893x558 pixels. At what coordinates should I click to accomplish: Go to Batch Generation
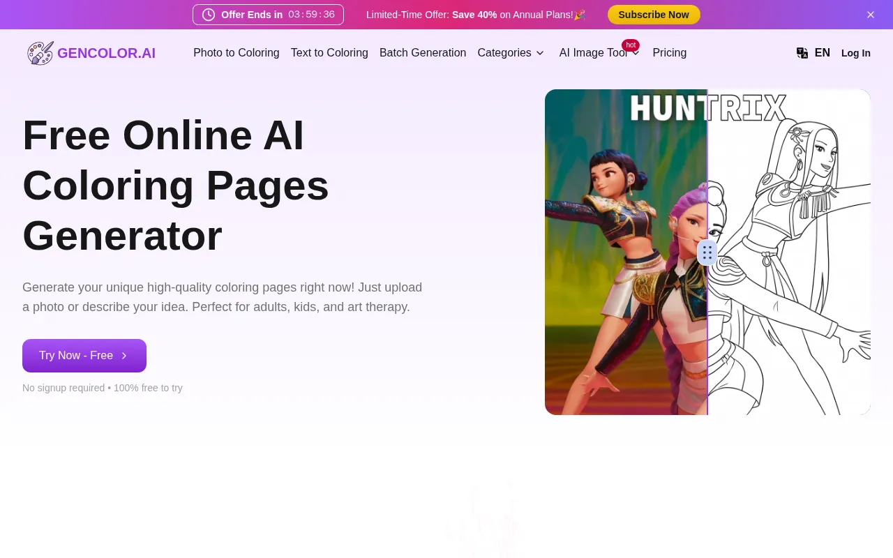pyautogui.click(x=423, y=53)
